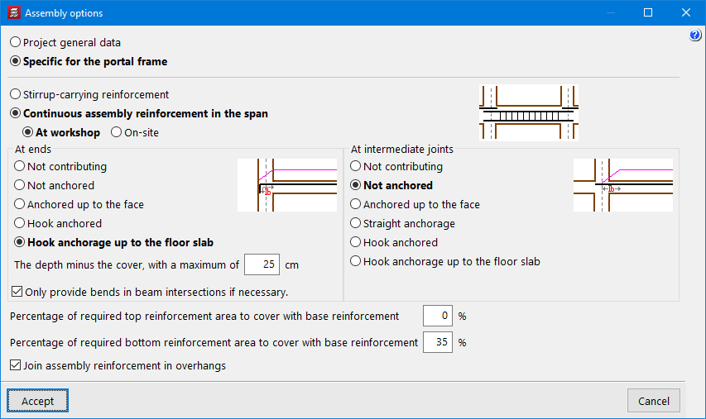The height and width of the screenshot is (419, 706).
Task: Select Project general data option
Action: tap(16, 42)
